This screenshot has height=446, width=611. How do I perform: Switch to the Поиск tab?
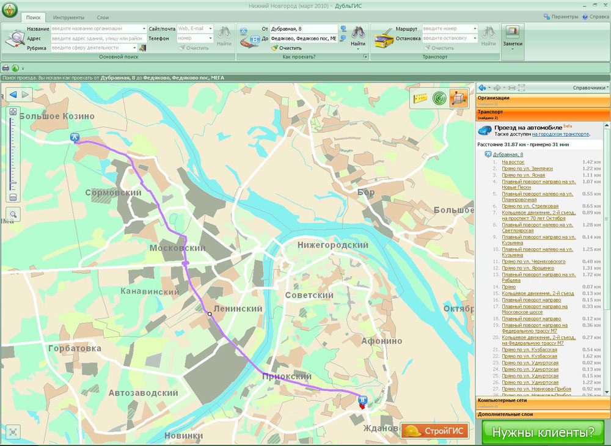pos(33,18)
